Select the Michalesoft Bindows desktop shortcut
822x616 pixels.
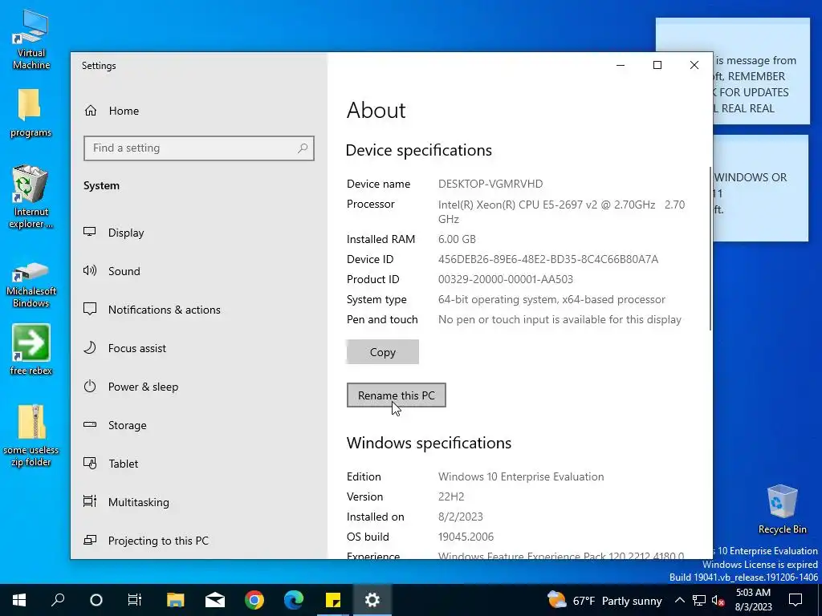31,285
